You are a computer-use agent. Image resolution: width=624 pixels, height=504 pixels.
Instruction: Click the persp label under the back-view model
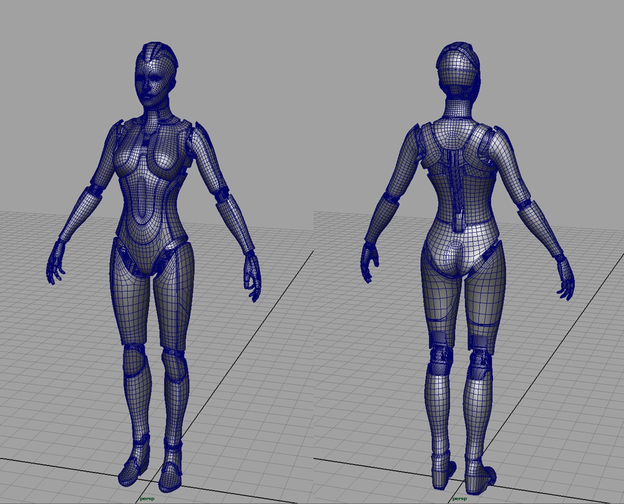point(459,498)
